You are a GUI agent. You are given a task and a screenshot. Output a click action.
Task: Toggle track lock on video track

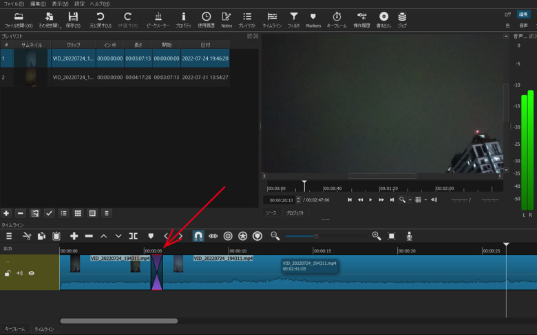point(8,273)
